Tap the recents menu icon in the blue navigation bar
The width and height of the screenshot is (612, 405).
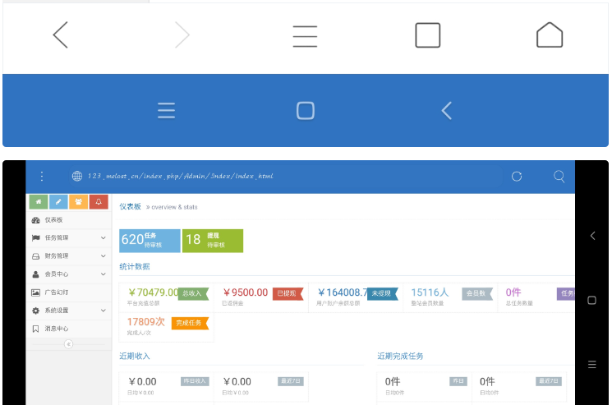(166, 110)
